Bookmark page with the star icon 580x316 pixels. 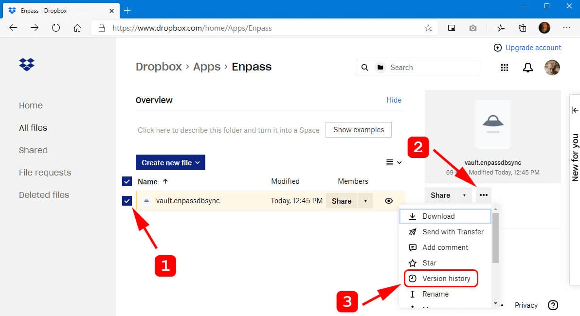tap(428, 28)
